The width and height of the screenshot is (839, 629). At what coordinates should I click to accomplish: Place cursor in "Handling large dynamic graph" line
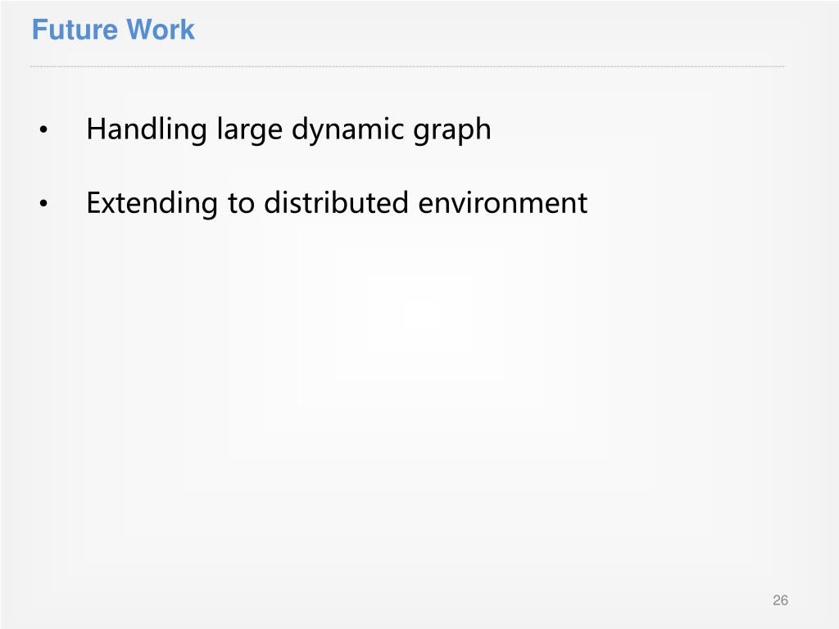[289, 130]
